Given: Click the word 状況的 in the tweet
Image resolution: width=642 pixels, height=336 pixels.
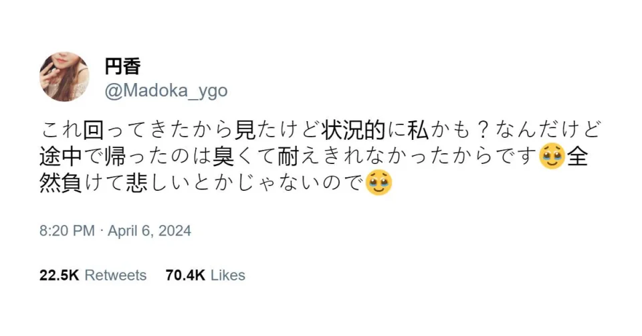Looking at the screenshot, I should [x=353, y=131].
